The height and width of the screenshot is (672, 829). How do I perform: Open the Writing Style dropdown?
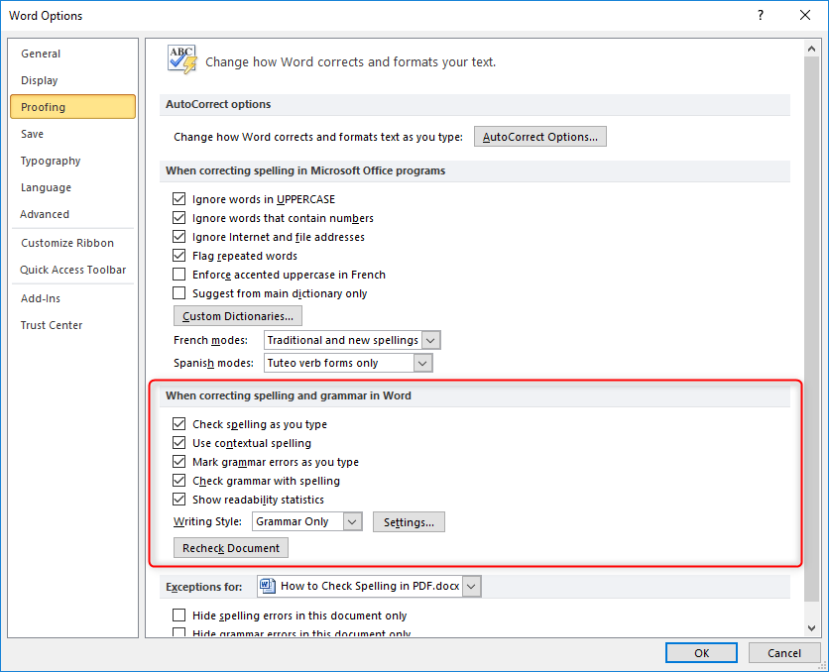click(x=352, y=521)
